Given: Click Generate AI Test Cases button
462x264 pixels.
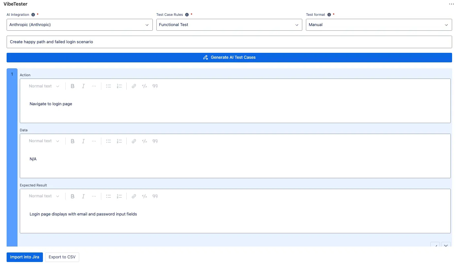Looking at the screenshot, I should click(x=229, y=57).
